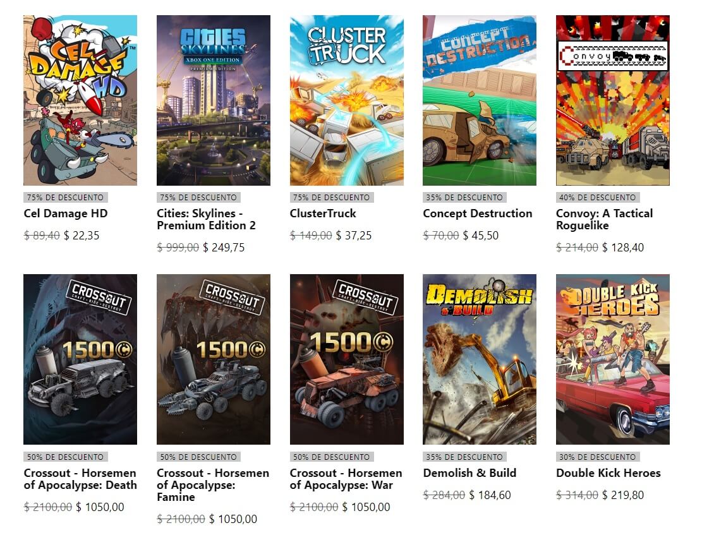This screenshot has height=535, width=702.
Task: Click the Double Kick Heroes title
Action: pos(608,473)
